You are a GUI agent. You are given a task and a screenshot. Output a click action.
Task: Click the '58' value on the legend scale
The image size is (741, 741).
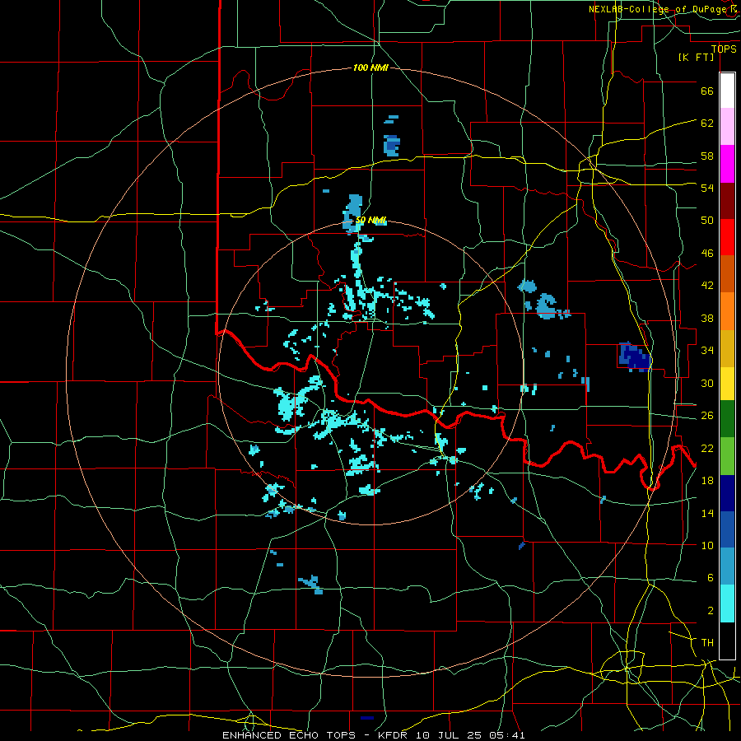coord(707,156)
